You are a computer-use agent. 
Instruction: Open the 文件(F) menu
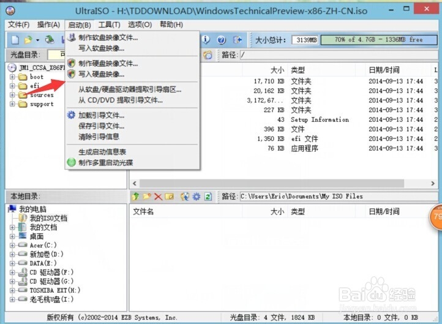(18, 25)
